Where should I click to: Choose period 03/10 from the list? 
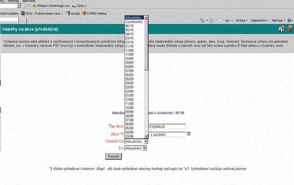pyautogui.click(x=135, y=38)
